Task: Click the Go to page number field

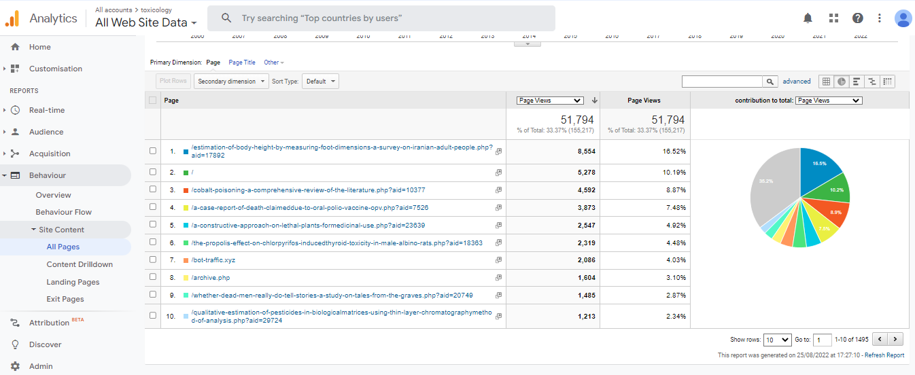Action: (823, 340)
